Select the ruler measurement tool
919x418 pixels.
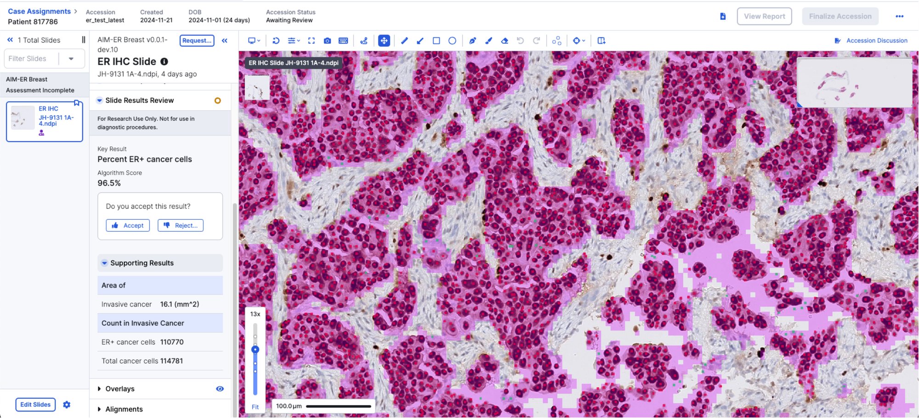pyautogui.click(x=404, y=41)
